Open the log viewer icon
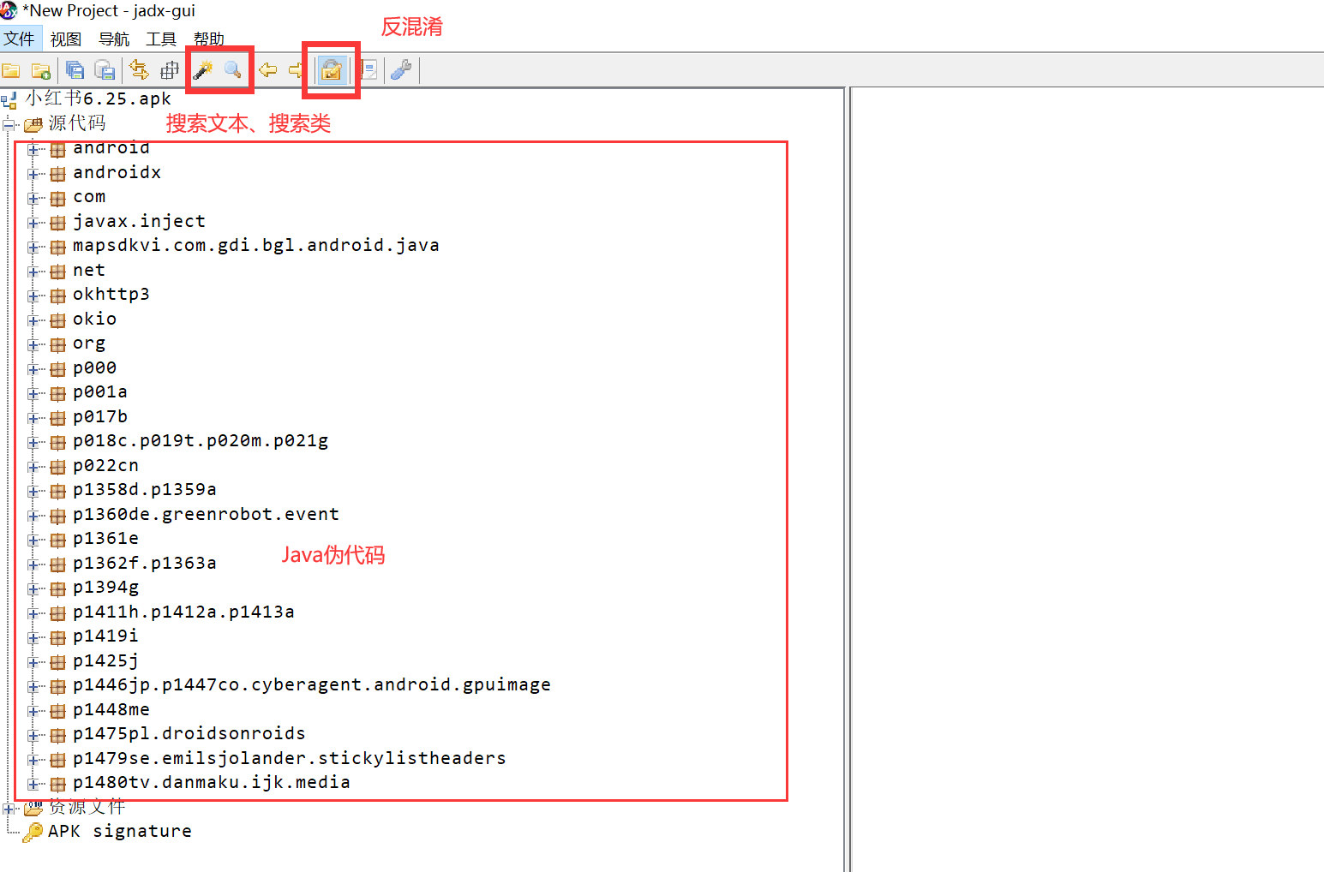Screen dimensions: 1324x872 point(368,70)
